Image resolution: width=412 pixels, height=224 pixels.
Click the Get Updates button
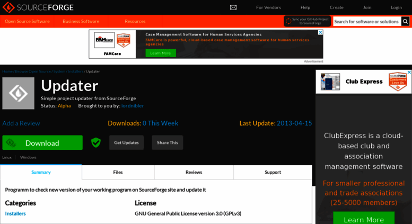(x=126, y=142)
